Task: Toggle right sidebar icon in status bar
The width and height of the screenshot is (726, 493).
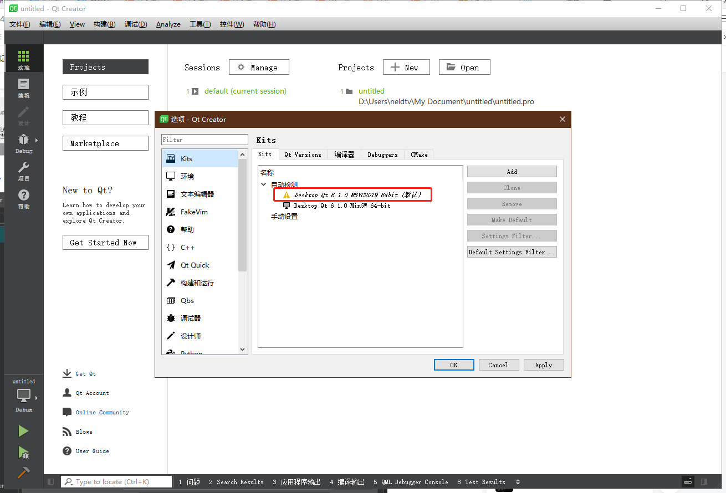Action: 704,482
